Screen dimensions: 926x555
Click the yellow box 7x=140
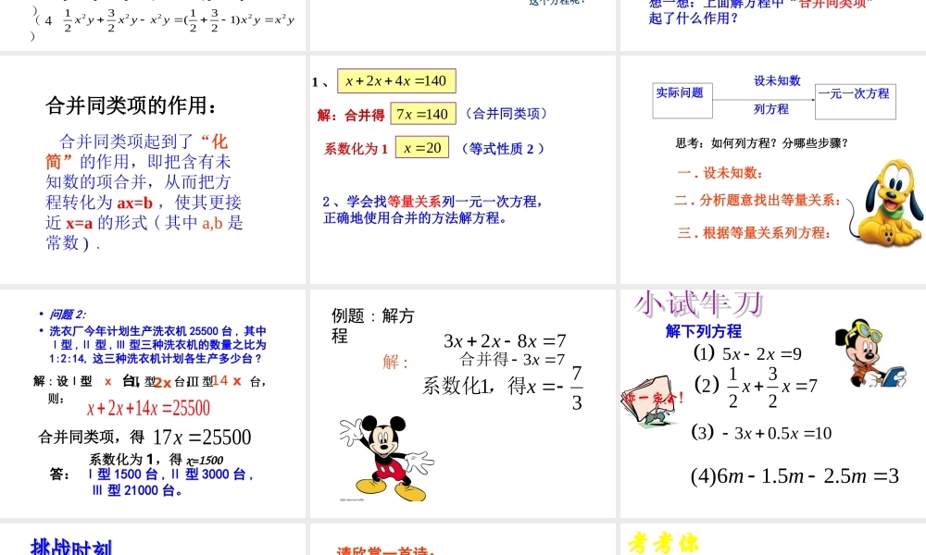pos(423,114)
